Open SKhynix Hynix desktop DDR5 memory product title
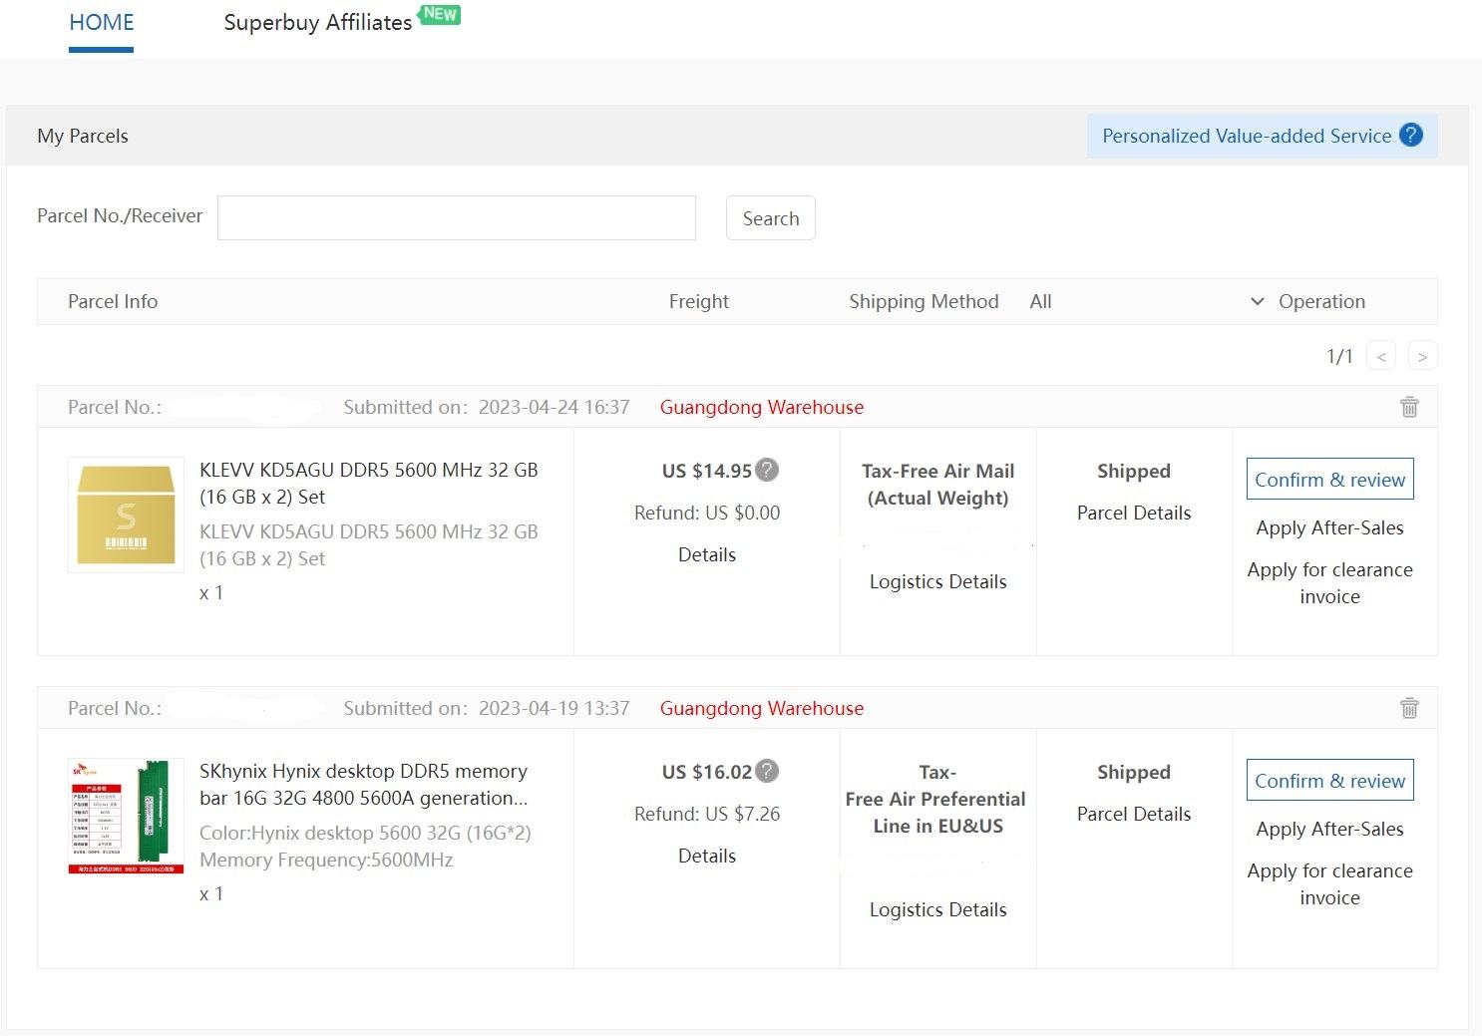Image resolution: width=1482 pixels, height=1036 pixels. tap(364, 784)
